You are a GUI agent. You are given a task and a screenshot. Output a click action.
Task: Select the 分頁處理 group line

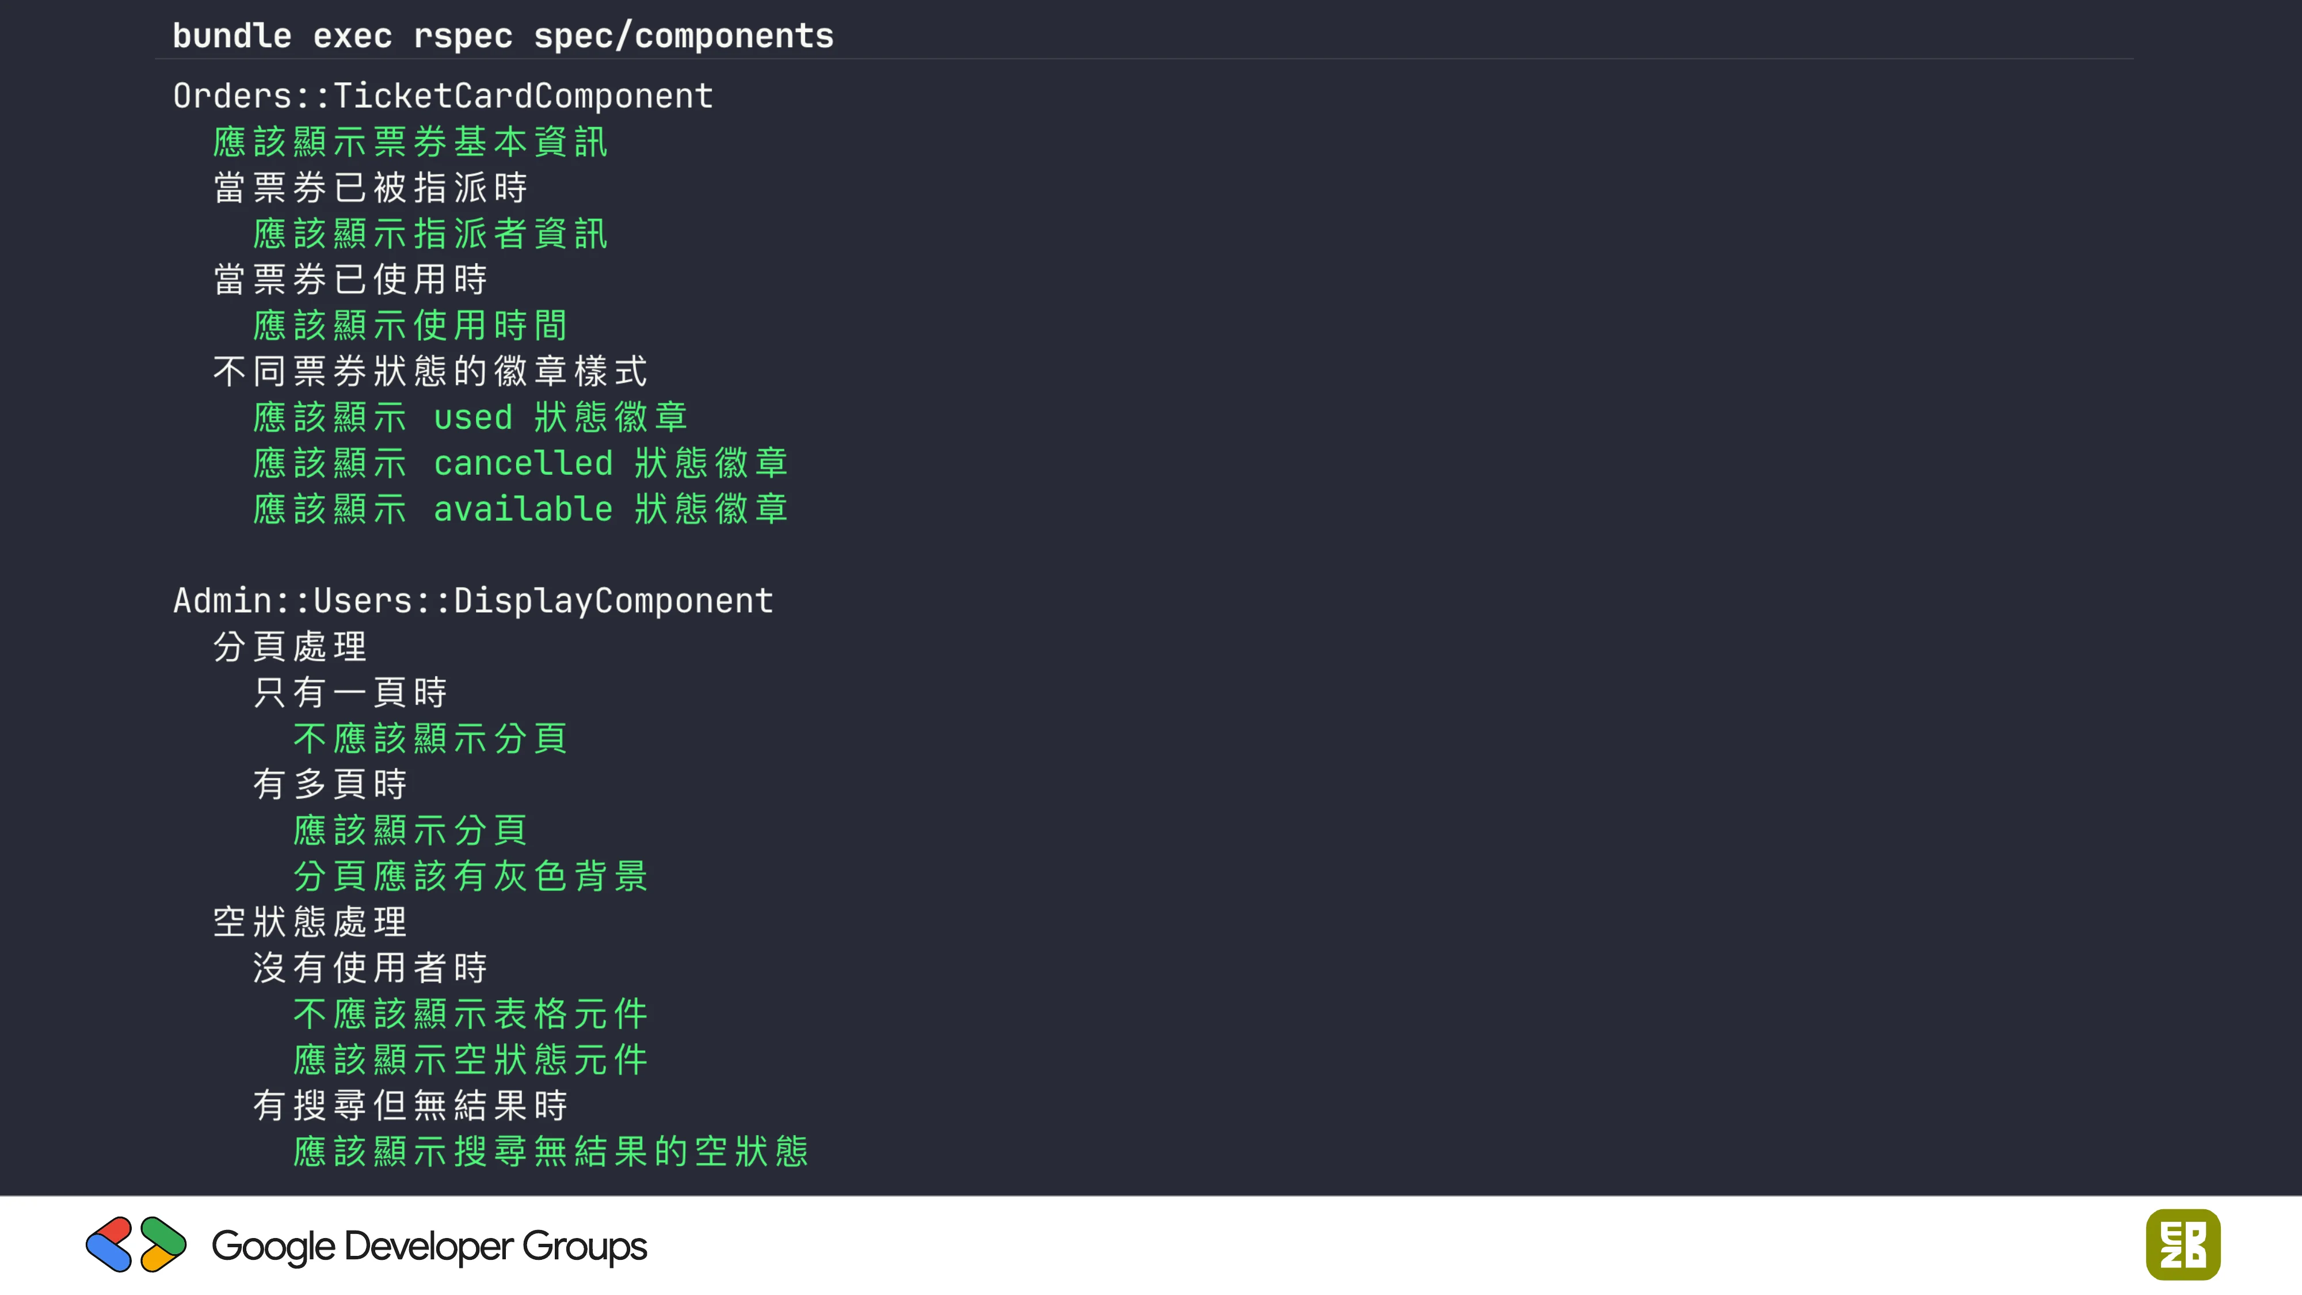coord(289,646)
